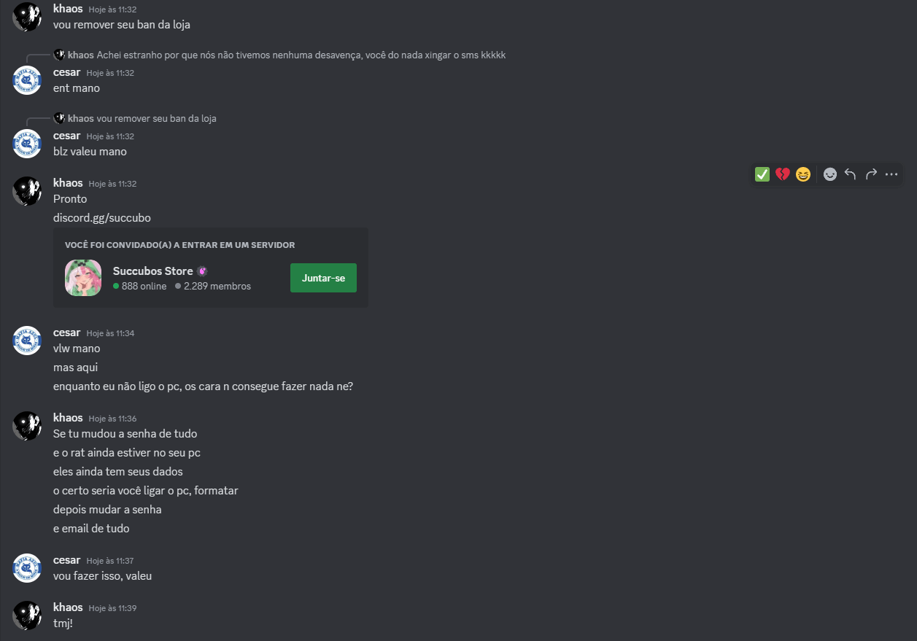The width and height of the screenshot is (917, 641).
Task: Click khaos username above 'Pronto'
Action: click(x=68, y=183)
